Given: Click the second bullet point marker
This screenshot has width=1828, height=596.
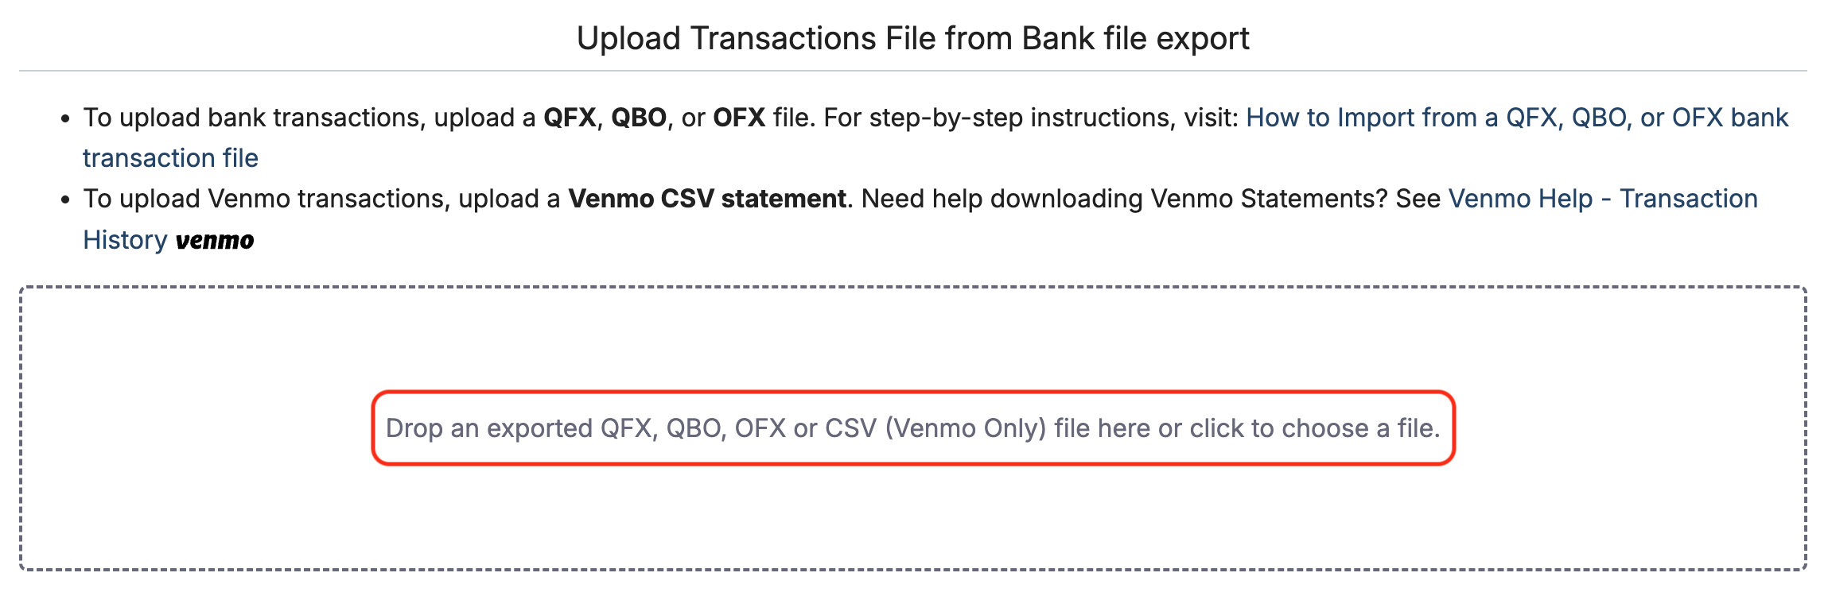Looking at the screenshot, I should (66, 200).
